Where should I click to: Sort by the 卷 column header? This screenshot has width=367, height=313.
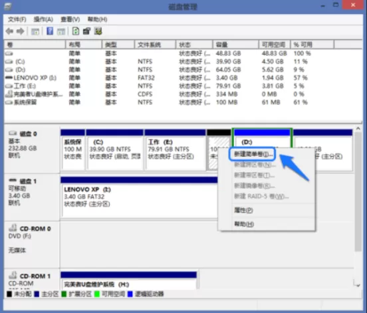(x=35, y=45)
